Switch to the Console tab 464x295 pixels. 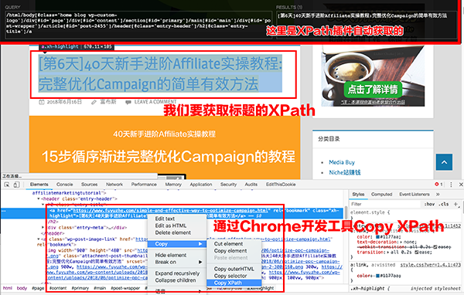coord(64,185)
